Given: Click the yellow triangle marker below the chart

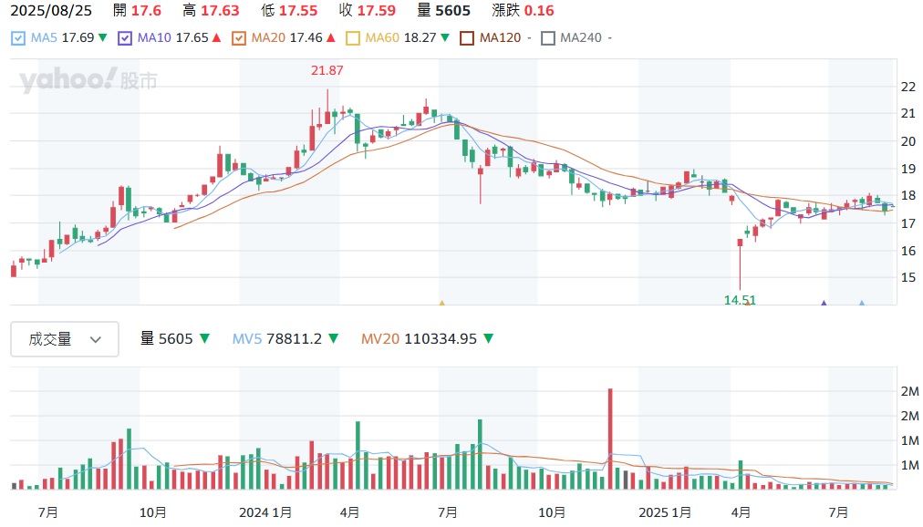Looking at the screenshot, I should click(x=441, y=303).
